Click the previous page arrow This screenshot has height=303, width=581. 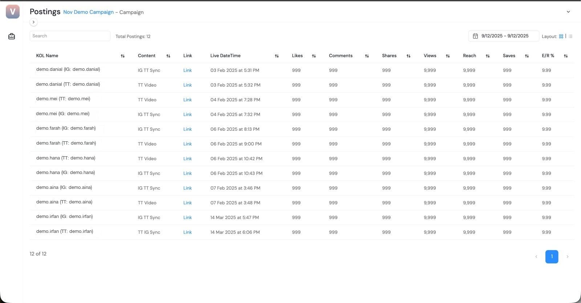tap(536, 256)
